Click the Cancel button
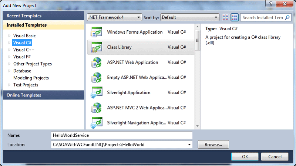 275,156
